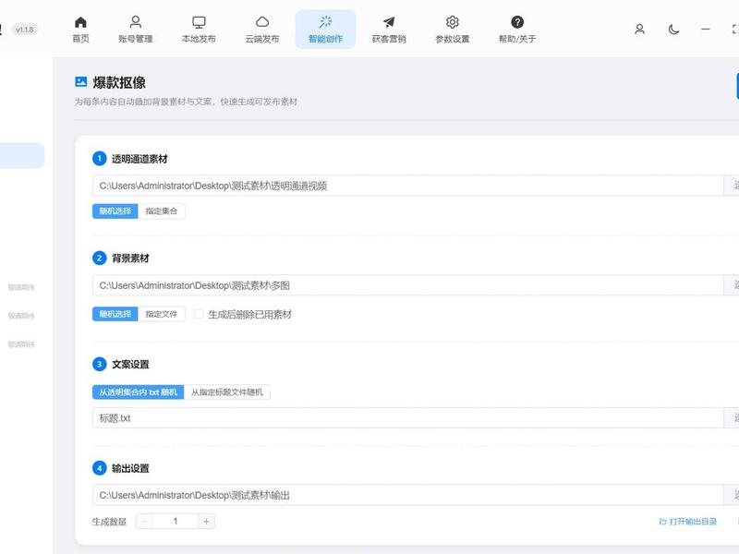This screenshot has height=554, width=739.
Task: Click the 标题.txt input field
Action: pos(407,418)
